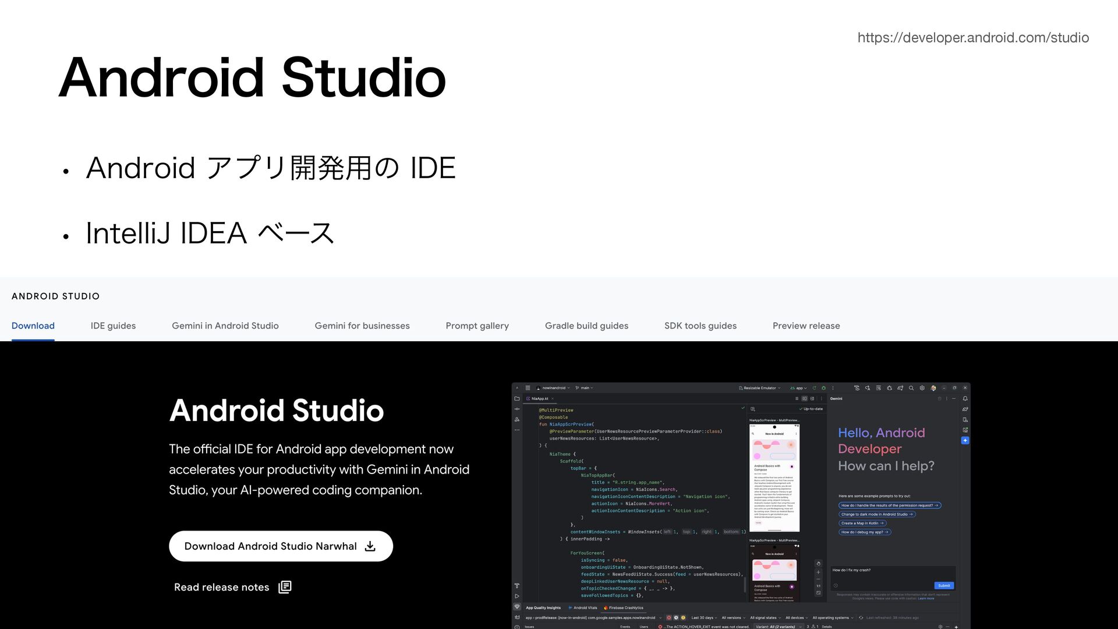Image resolution: width=1118 pixels, height=629 pixels.
Task: Open the Run triangle tool window icon
Action: 516,596
